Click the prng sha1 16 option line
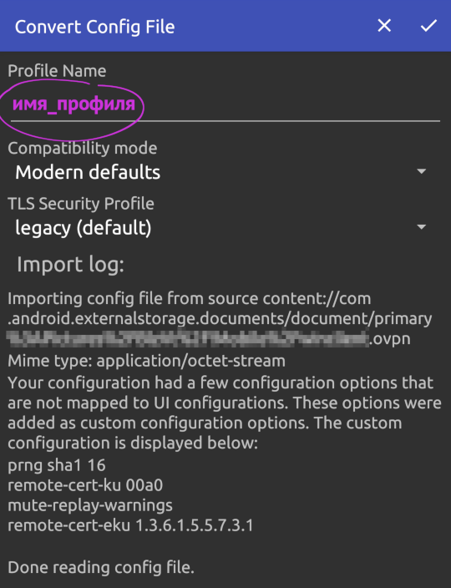 (57, 465)
